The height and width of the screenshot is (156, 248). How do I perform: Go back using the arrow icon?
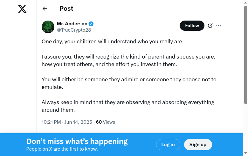pyautogui.click(x=45, y=9)
